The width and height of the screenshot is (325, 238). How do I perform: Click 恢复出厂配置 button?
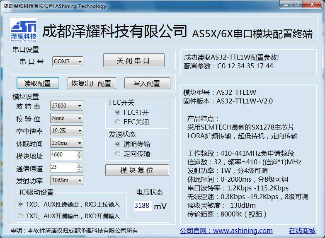pyautogui.click(x=92, y=83)
